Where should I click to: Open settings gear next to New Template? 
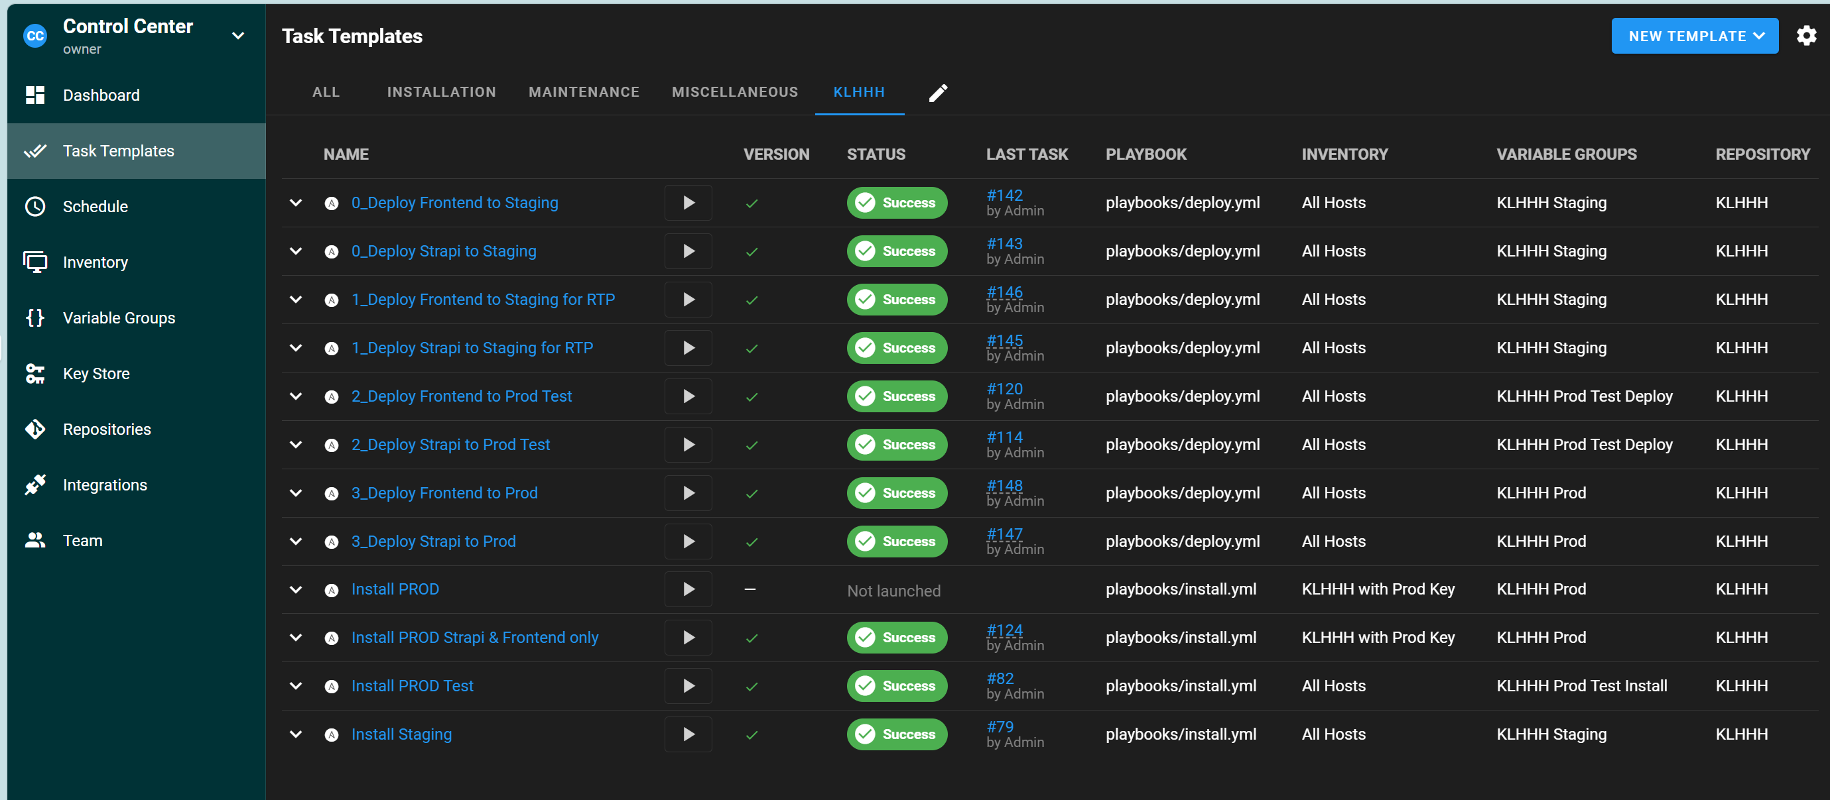tap(1806, 36)
